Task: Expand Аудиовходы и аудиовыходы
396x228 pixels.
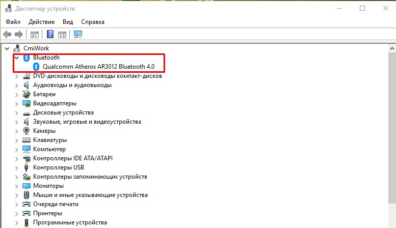Action: coord(17,85)
